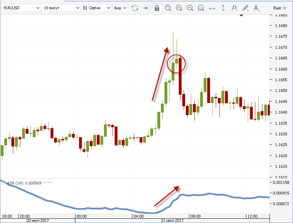The height and width of the screenshot is (223, 293).
Task: Expand the Еще menu
Action: pyautogui.click(x=279, y=8)
